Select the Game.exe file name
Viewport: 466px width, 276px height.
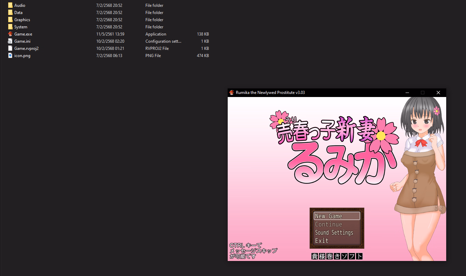23,34
